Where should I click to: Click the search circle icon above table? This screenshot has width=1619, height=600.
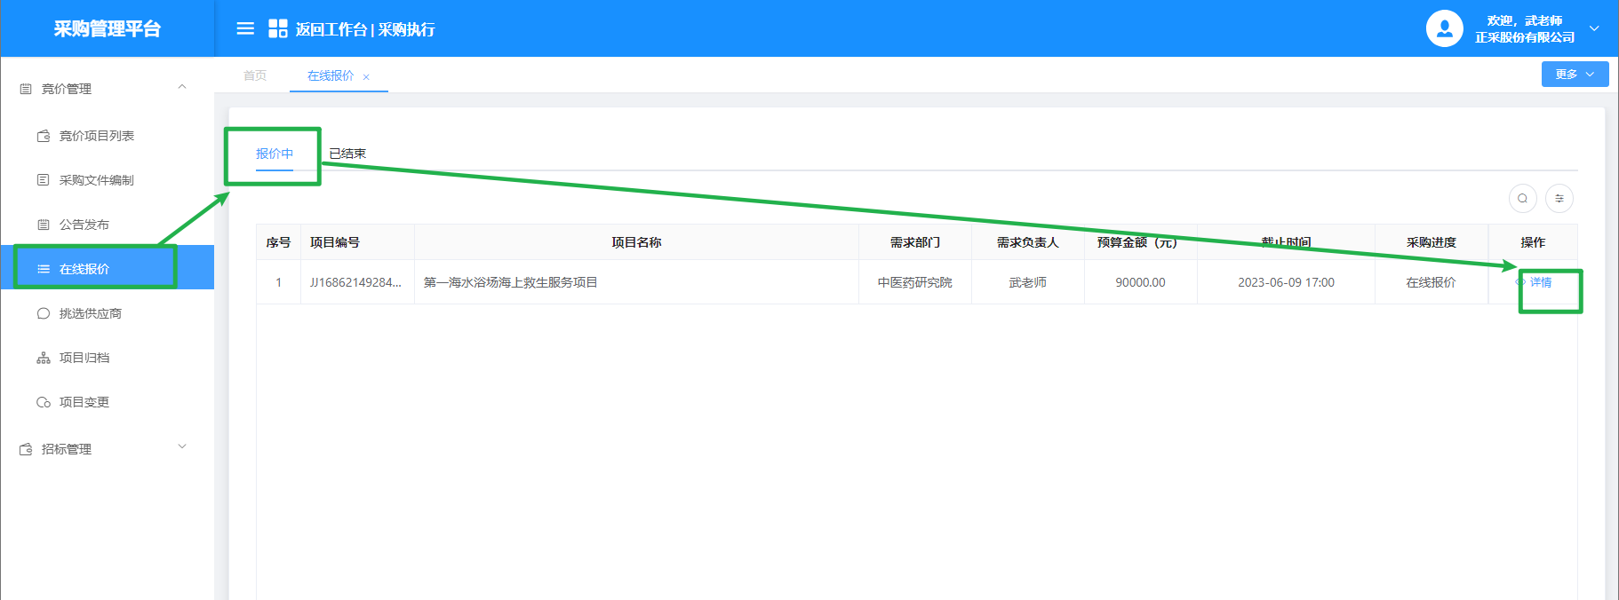pyautogui.click(x=1522, y=198)
